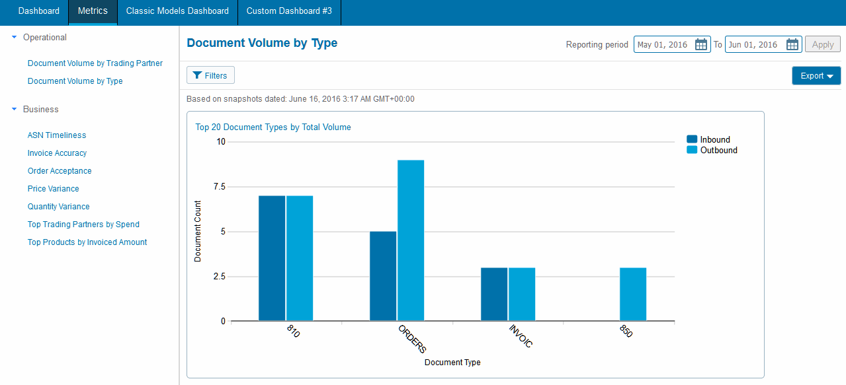Click the 810 inbound bar

(272, 258)
